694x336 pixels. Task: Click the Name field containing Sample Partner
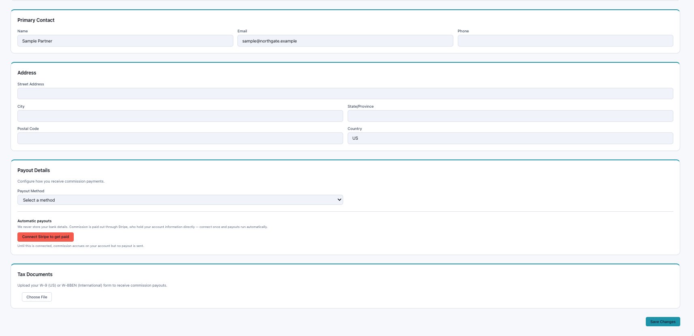click(x=125, y=41)
